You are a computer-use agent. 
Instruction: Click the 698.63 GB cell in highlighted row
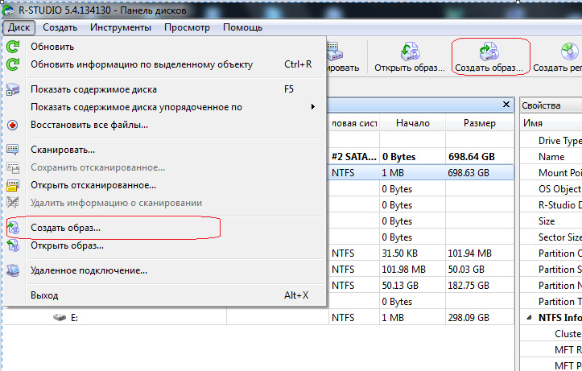(x=480, y=173)
